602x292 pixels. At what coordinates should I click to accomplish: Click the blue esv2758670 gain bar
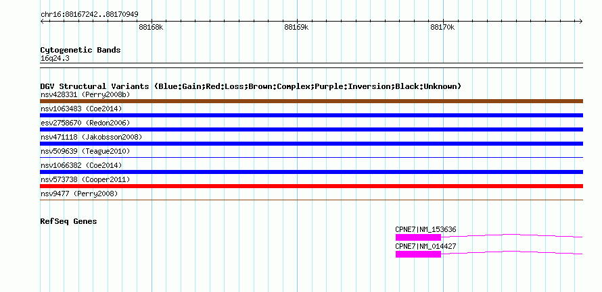[311, 129]
